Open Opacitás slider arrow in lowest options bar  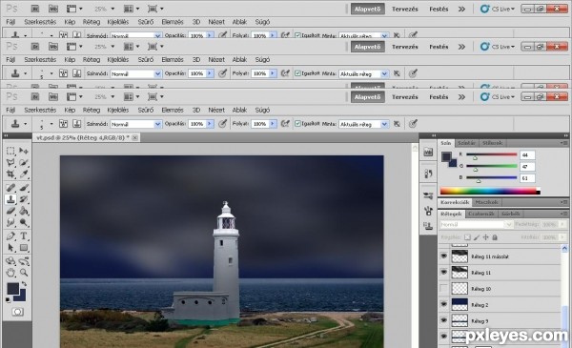[210, 124]
